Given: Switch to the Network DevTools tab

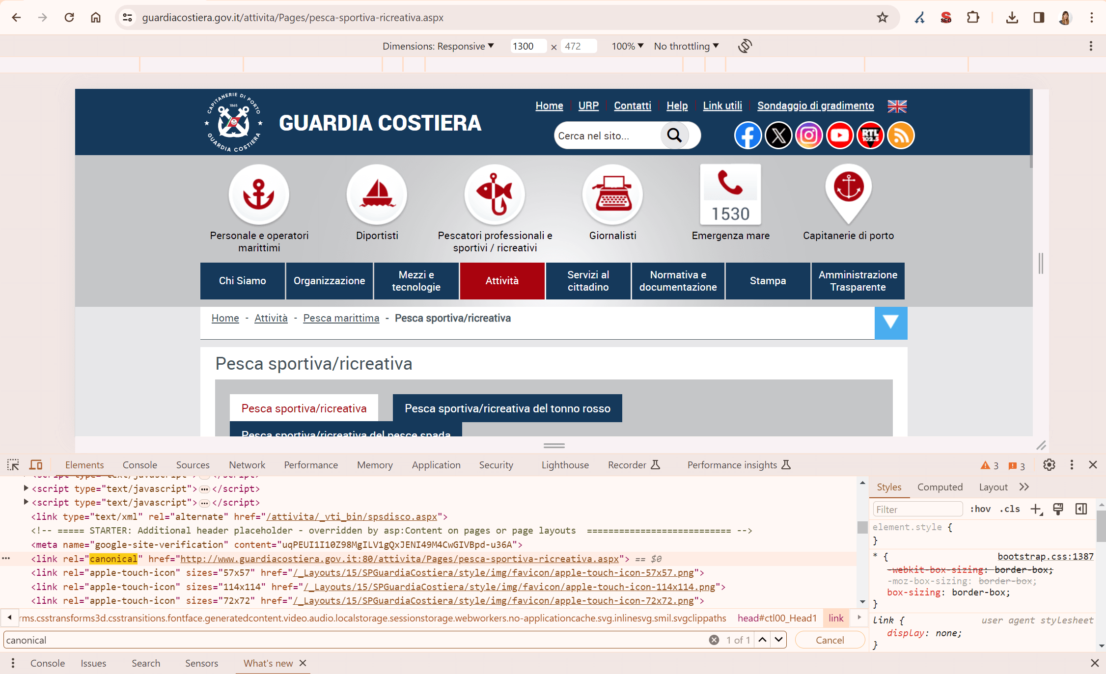Looking at the screenshot, I should click(x=247, y=465).
